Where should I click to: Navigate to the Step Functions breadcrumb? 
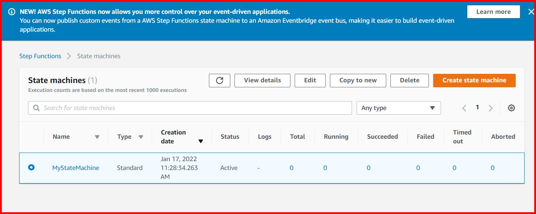tap(40, 56)
